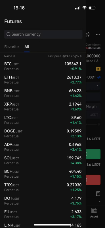Select the All tab
105x228 pixels.
tap(27, 47)
